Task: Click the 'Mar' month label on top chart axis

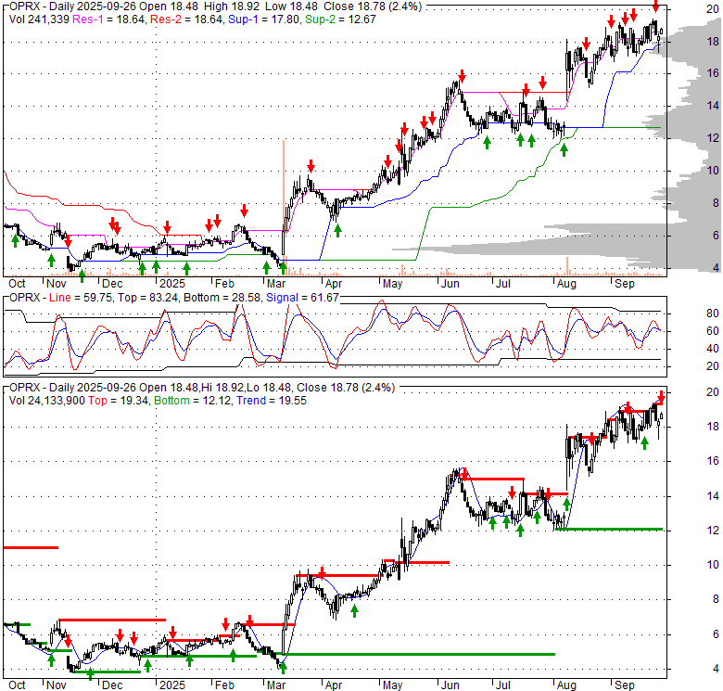Action: (x=276, y=284)
